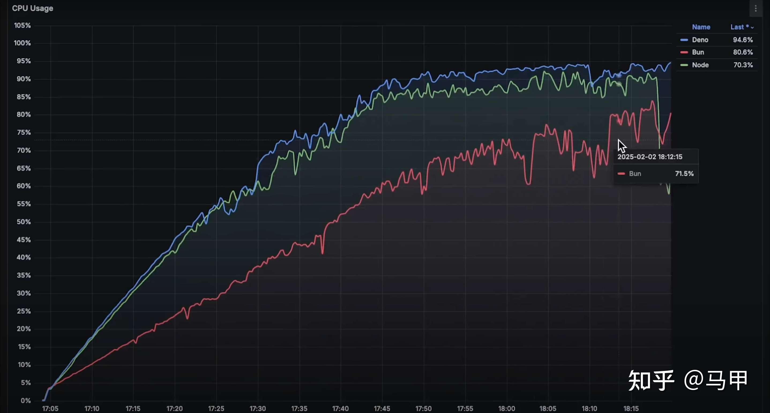Screen dimensions: 770x413
Task: Click Deno's 94.6% last value
Action: coord(742,40)
